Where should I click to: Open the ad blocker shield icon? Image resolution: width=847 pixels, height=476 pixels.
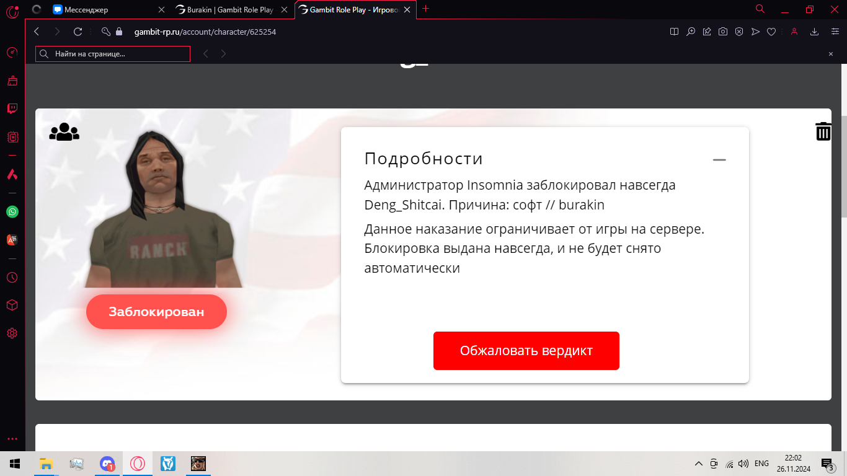click(x=739, y=32)
